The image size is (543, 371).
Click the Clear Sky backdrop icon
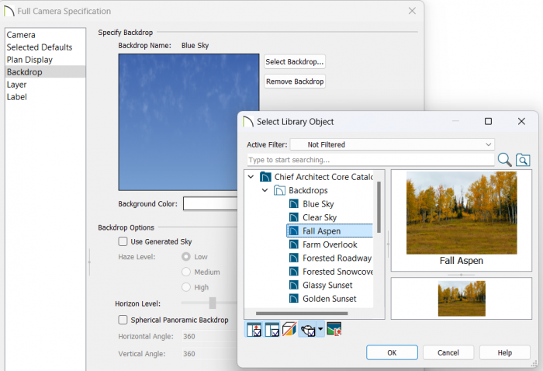(x=294, y=217)
